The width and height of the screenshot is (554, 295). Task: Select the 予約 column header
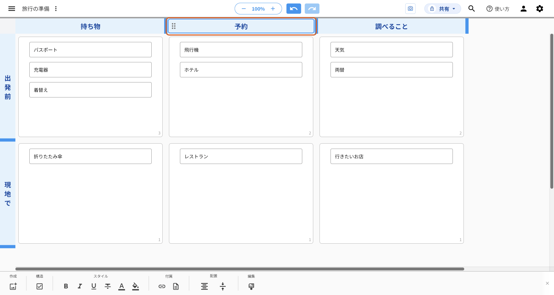click(x=241, y=26)
